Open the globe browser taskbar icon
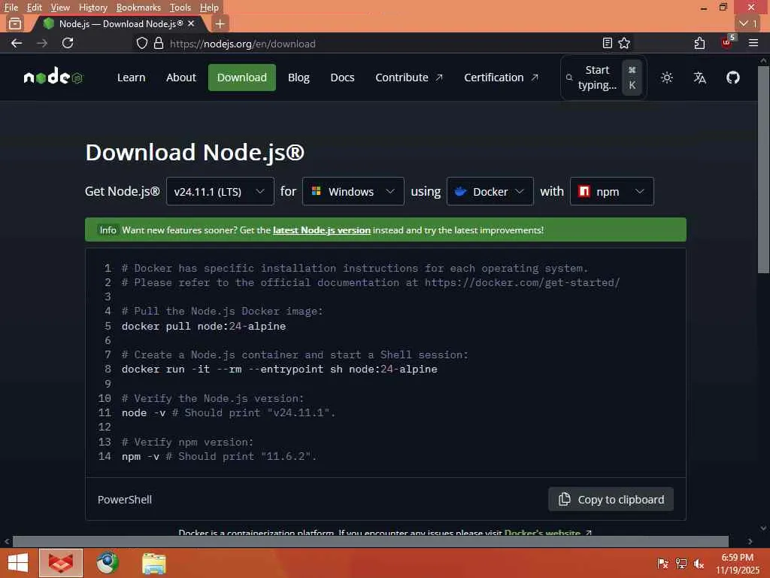Viewport: 770px width, 578px height. [107, 563]
